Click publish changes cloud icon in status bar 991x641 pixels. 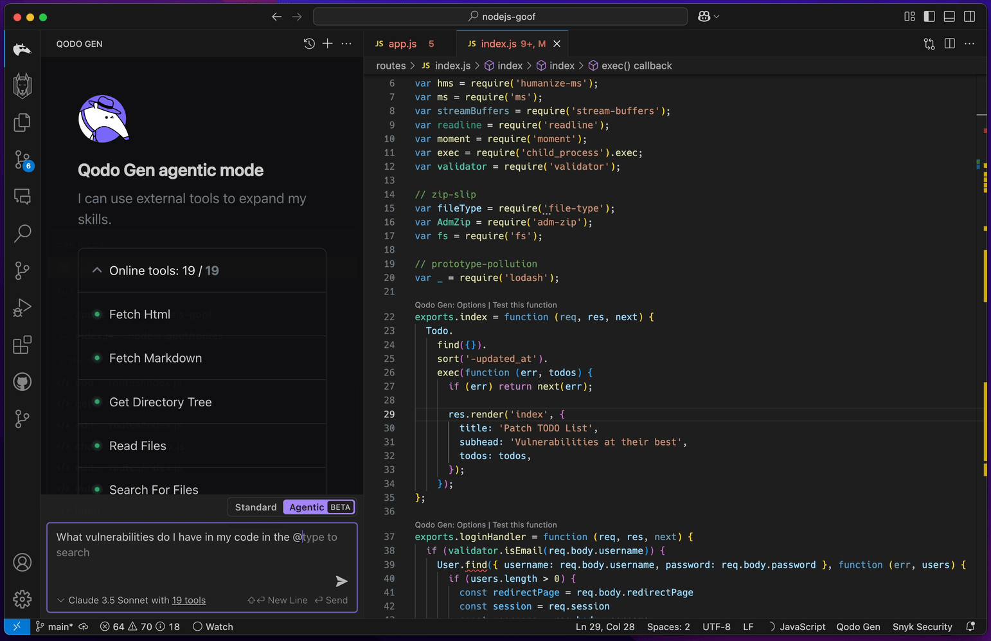coord(84,627)
